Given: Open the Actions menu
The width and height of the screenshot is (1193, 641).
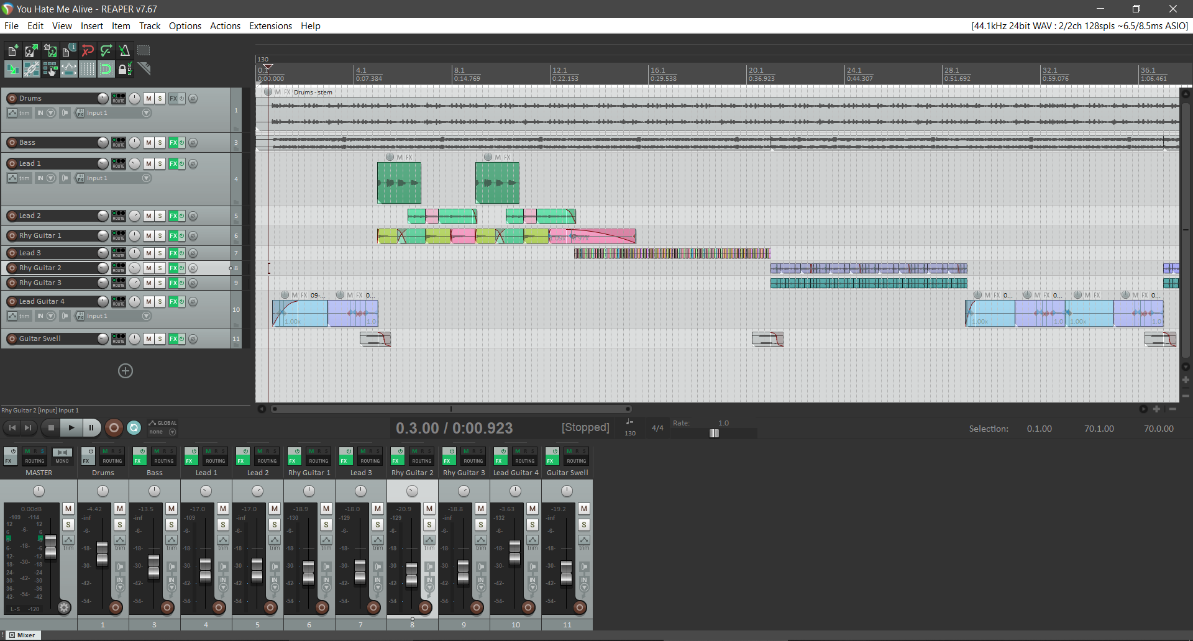Looking at the screenshot, I should coord(225,26).
